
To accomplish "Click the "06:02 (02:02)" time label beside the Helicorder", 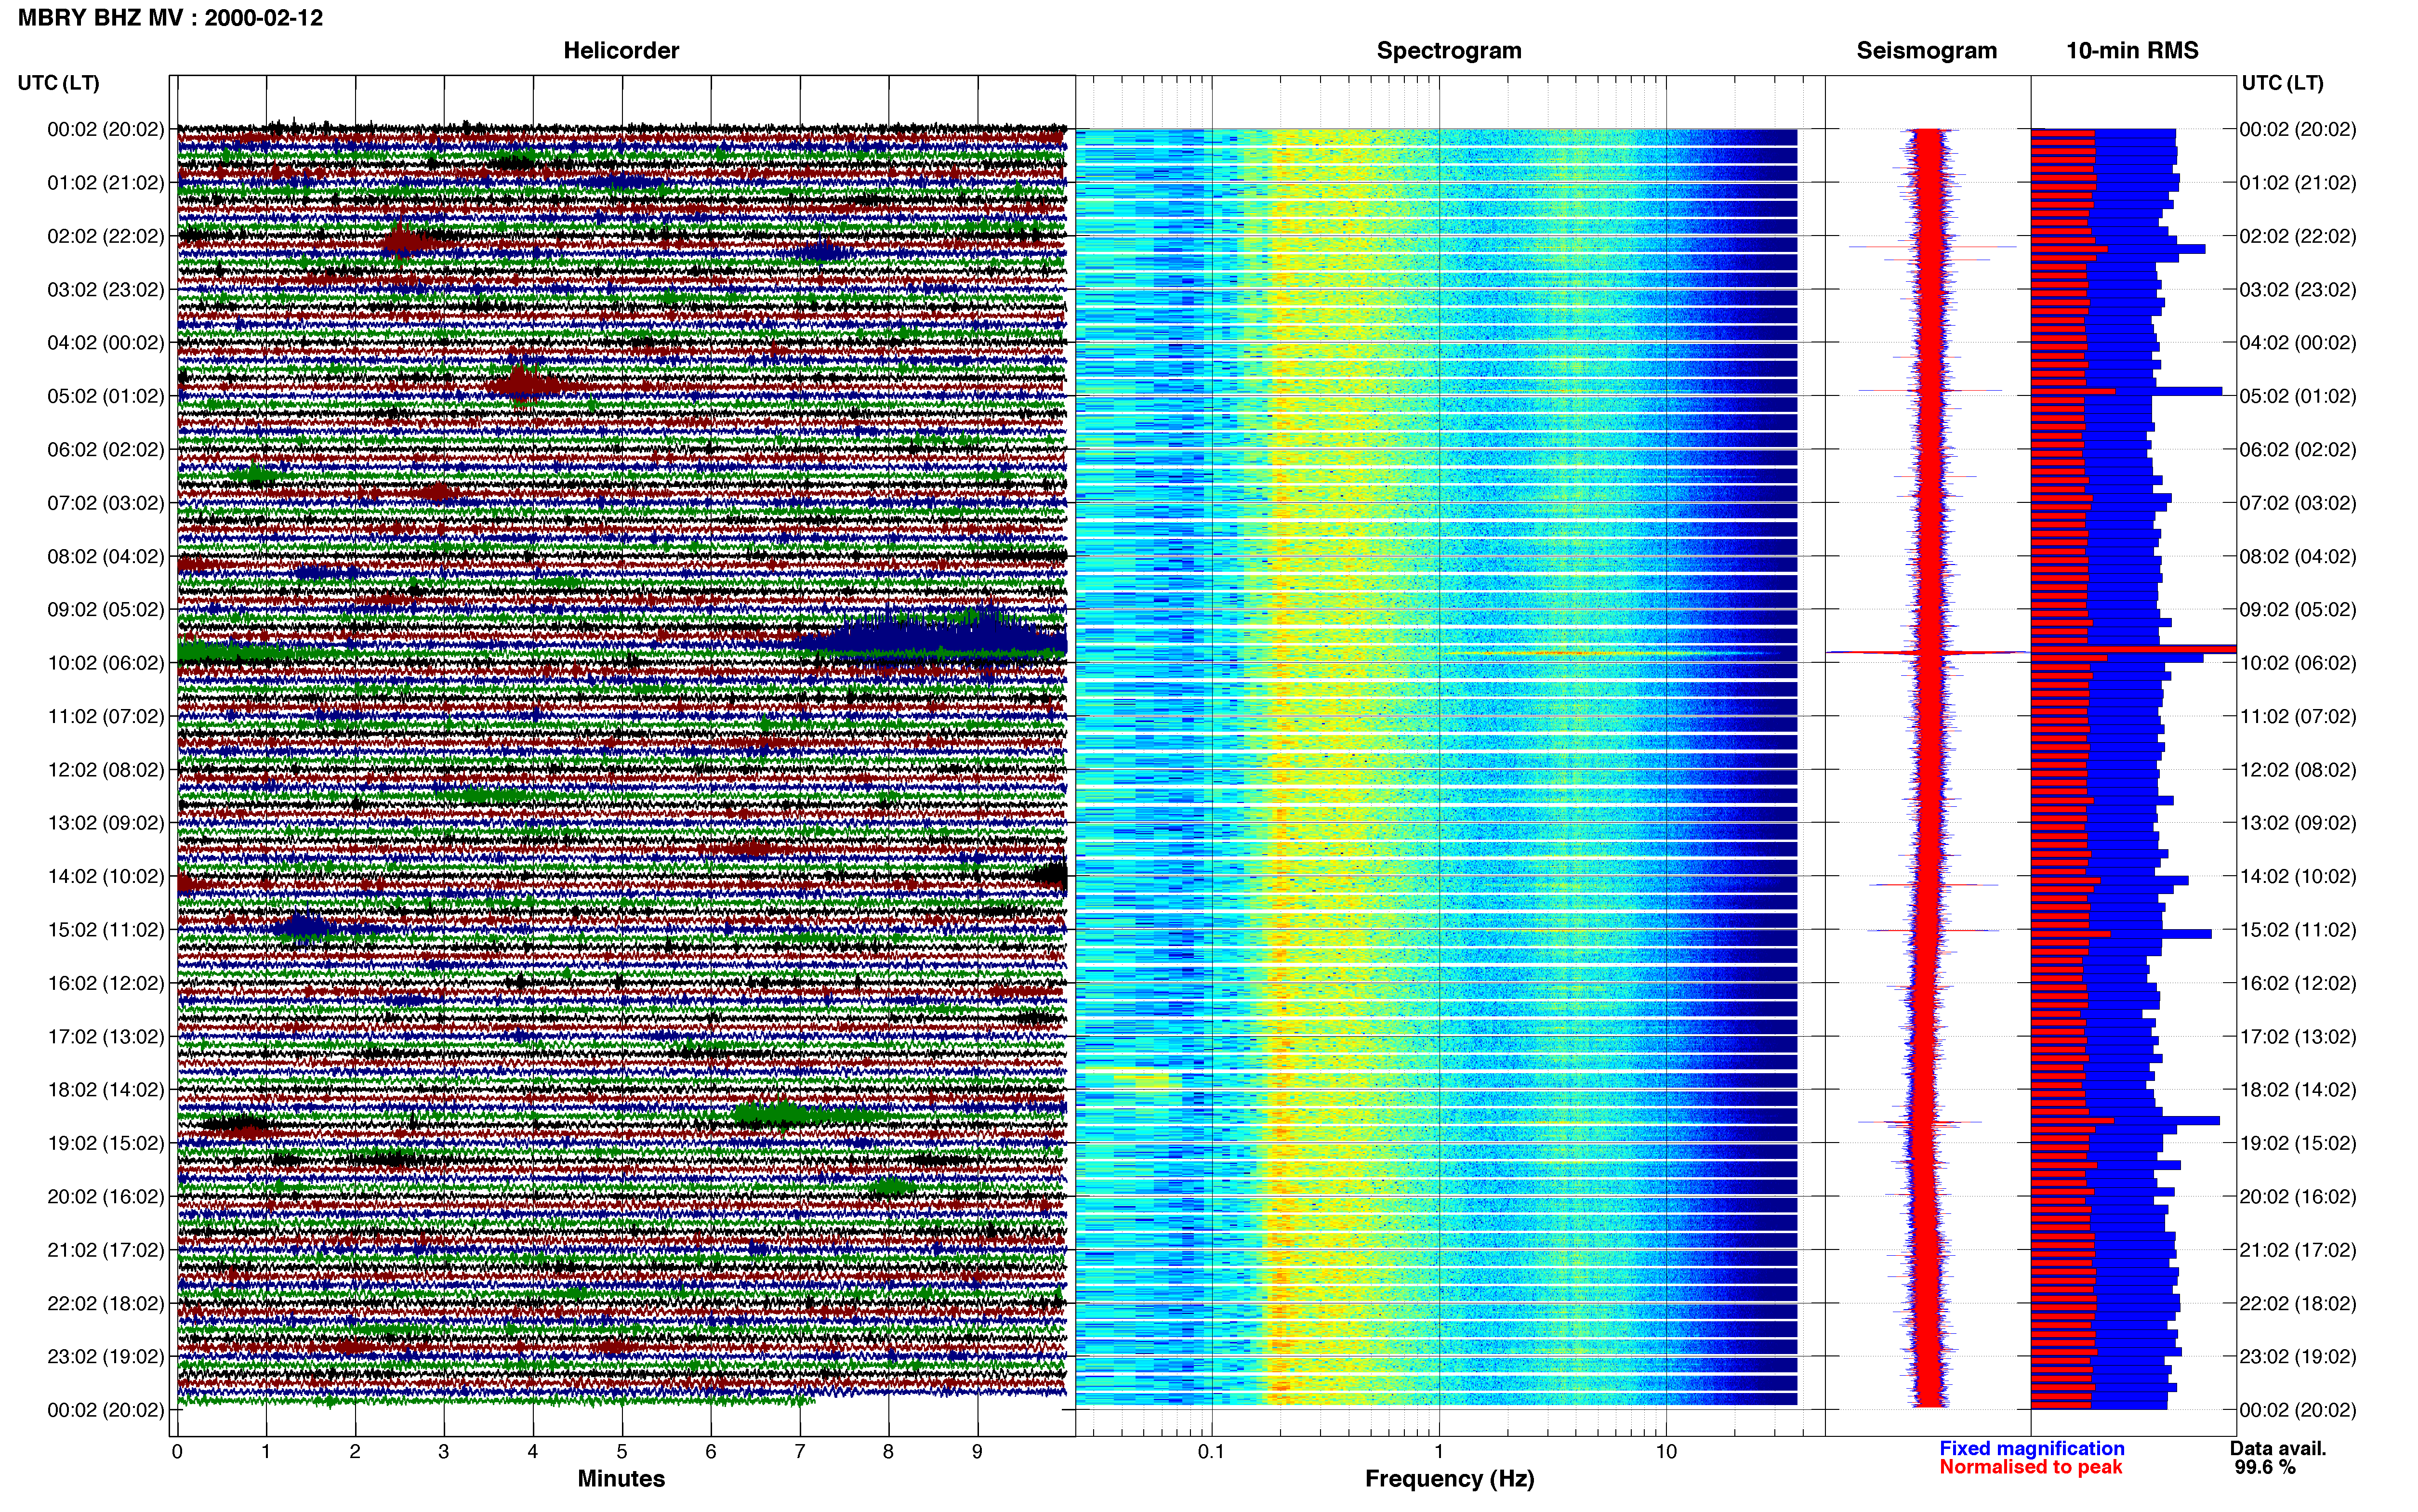I will (x=105, y=450).
